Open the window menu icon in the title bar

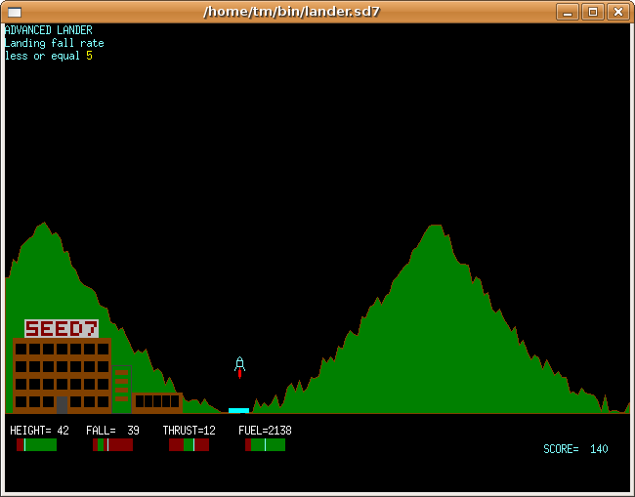(15, 12)
